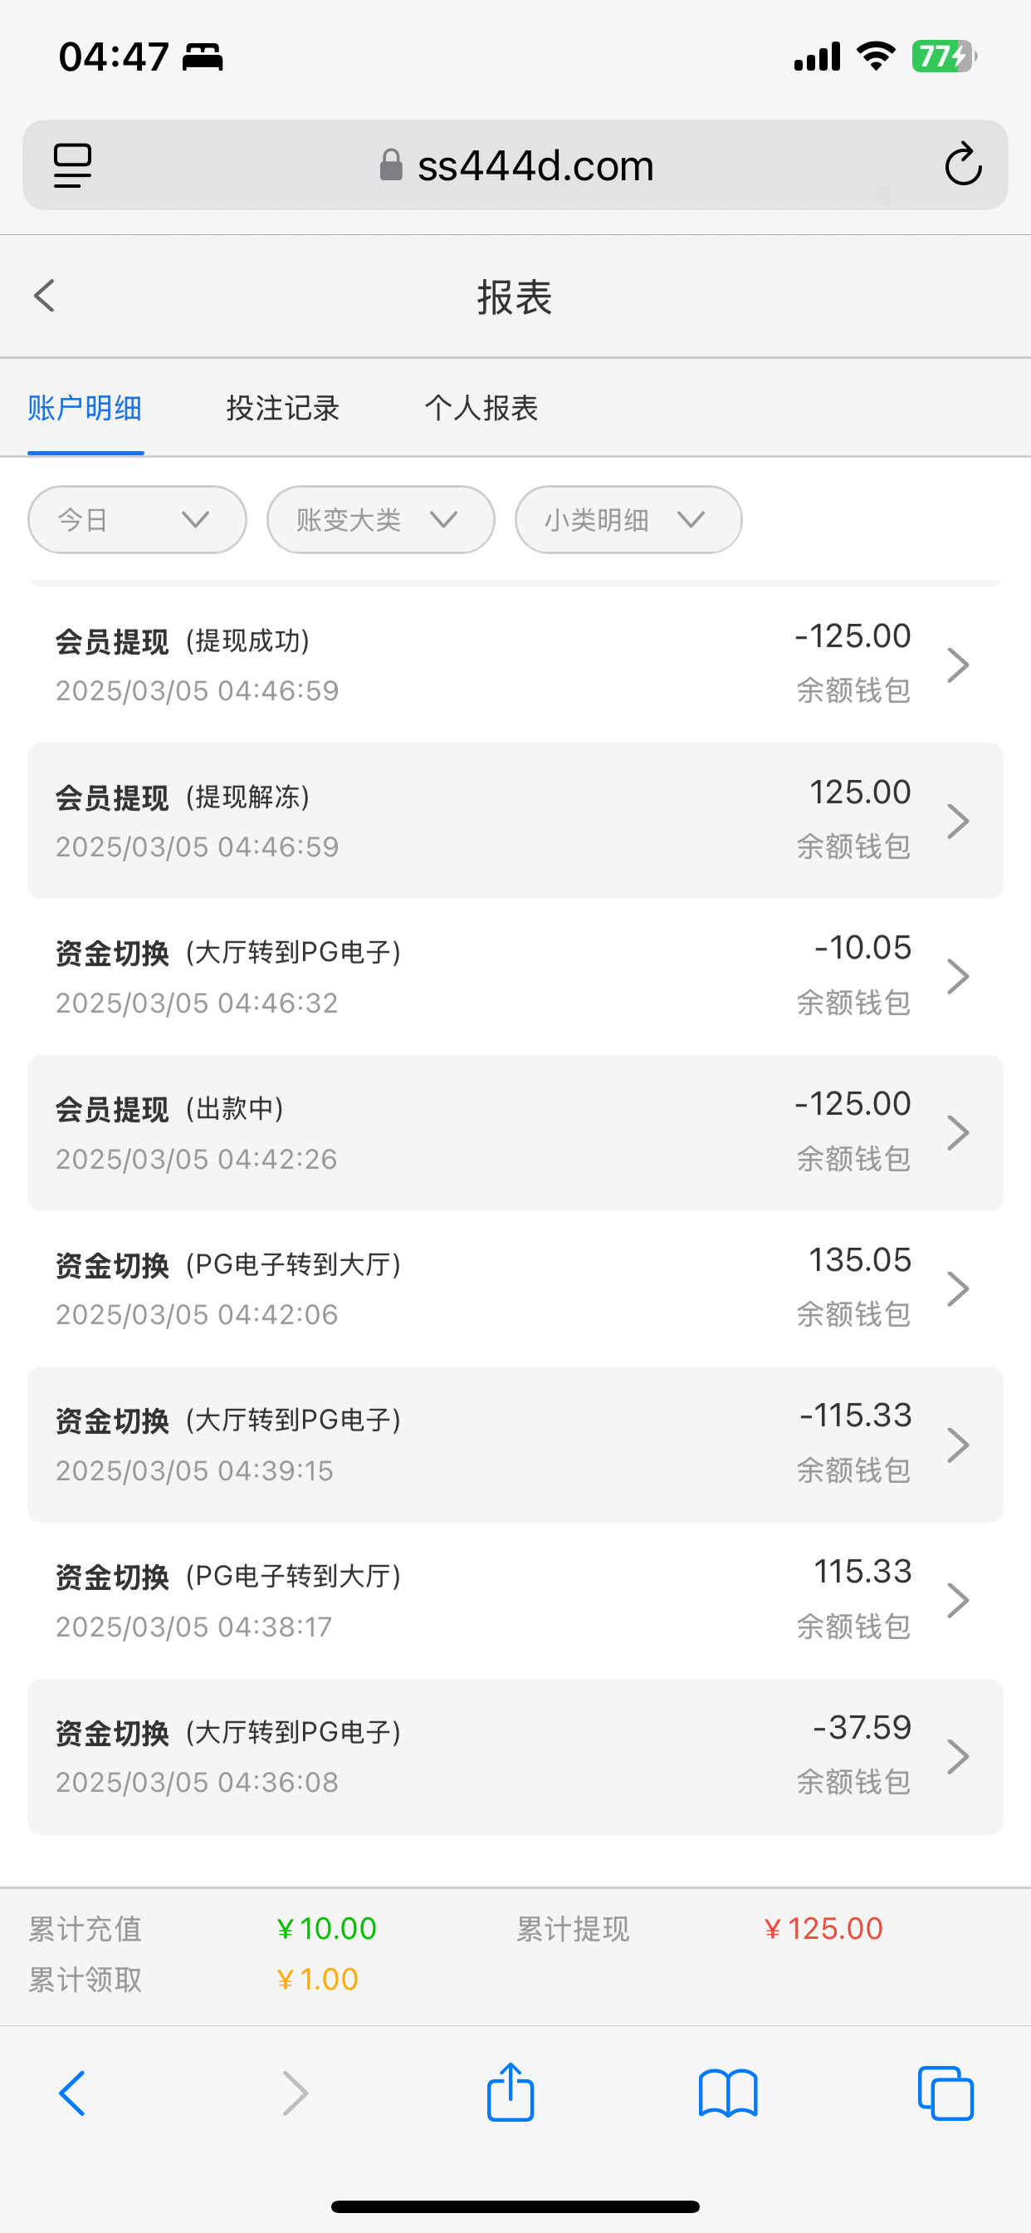
Task: Show open tabs in Safari
Action: click(945, 2093)
